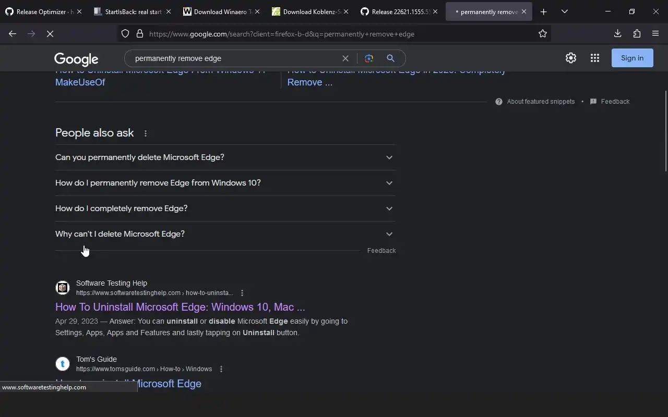
Task: Open a new browser tab
Action: (x=543, y=11)
